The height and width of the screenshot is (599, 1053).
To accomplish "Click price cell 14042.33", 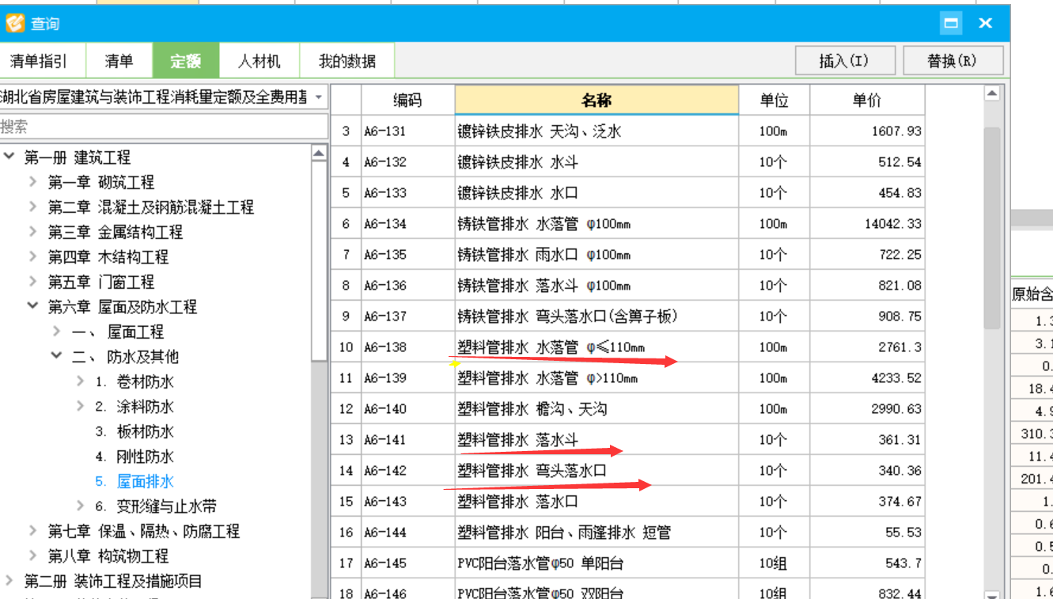I will (x=867, y=224).
